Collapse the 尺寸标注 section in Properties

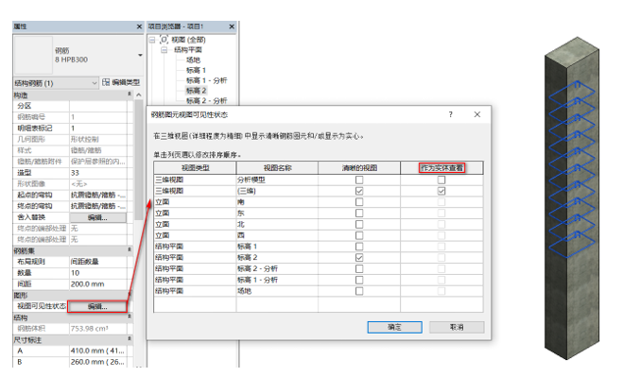pos(130,339)
